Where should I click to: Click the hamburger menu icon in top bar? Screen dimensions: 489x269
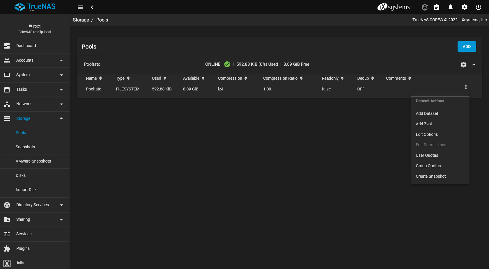[x=80, y=7]
